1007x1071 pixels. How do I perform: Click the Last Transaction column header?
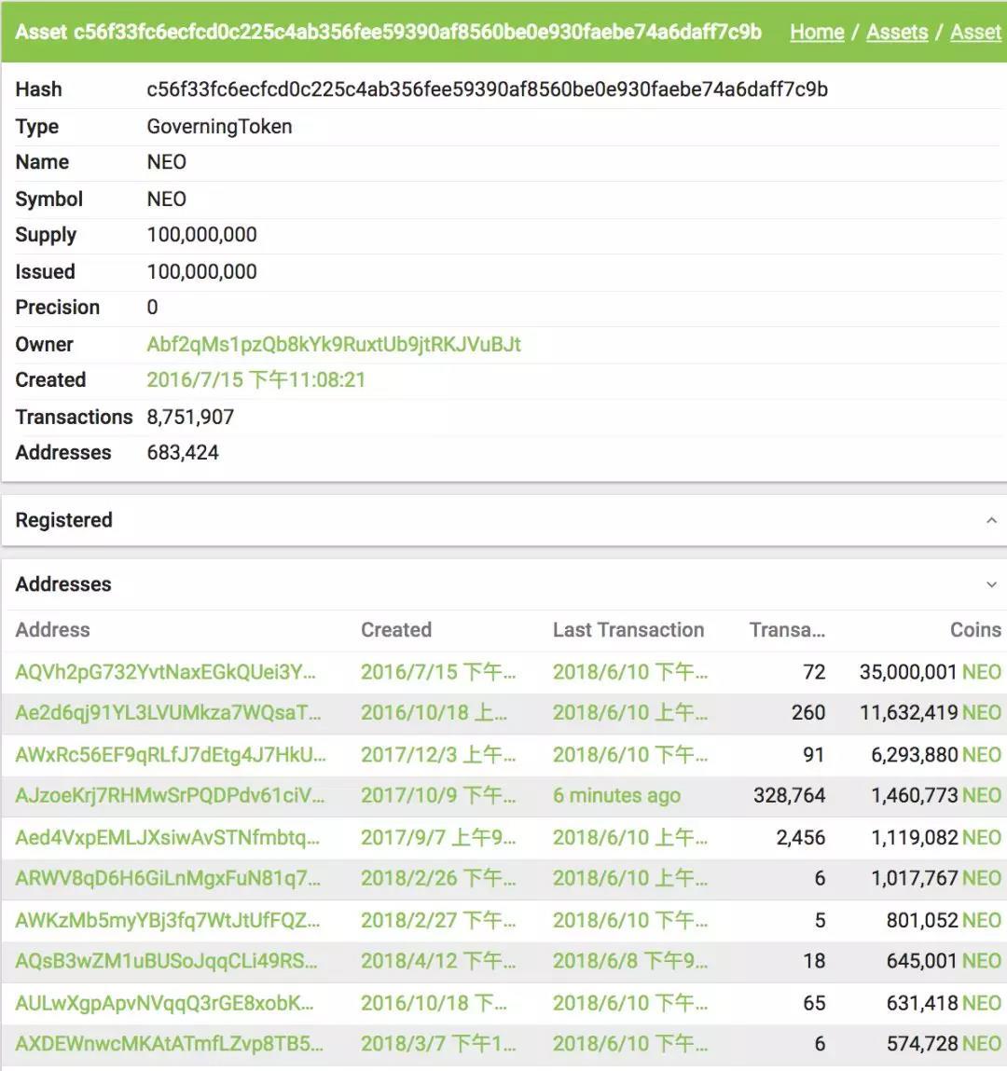[x=628, y=630]
